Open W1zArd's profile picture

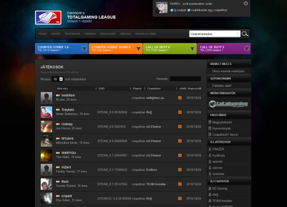coord(46,141)
